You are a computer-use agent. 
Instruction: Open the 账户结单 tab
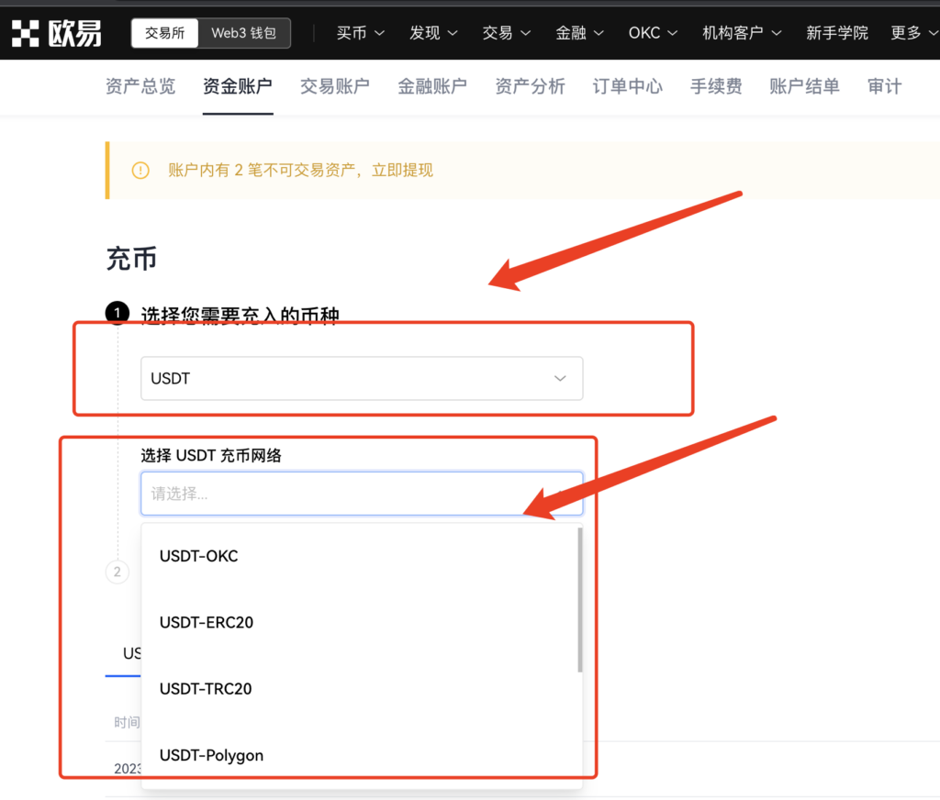(x=804, y=86)
